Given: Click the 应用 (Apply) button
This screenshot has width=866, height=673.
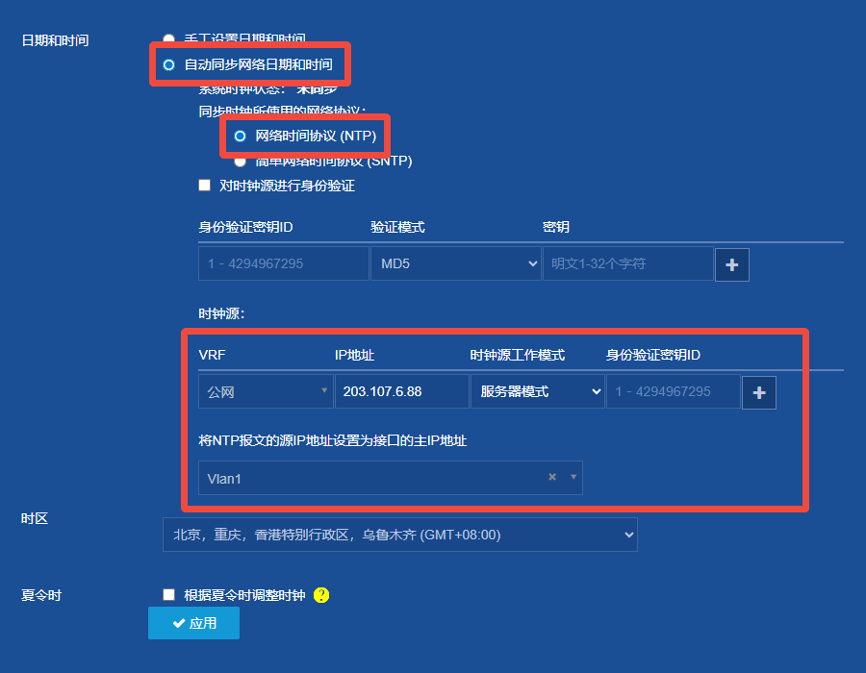Looking at the screenshot, I should (x=193, y=623).
